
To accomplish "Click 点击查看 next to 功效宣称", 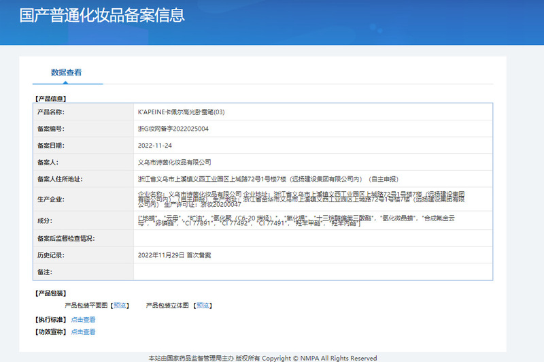I will (83, 332).
